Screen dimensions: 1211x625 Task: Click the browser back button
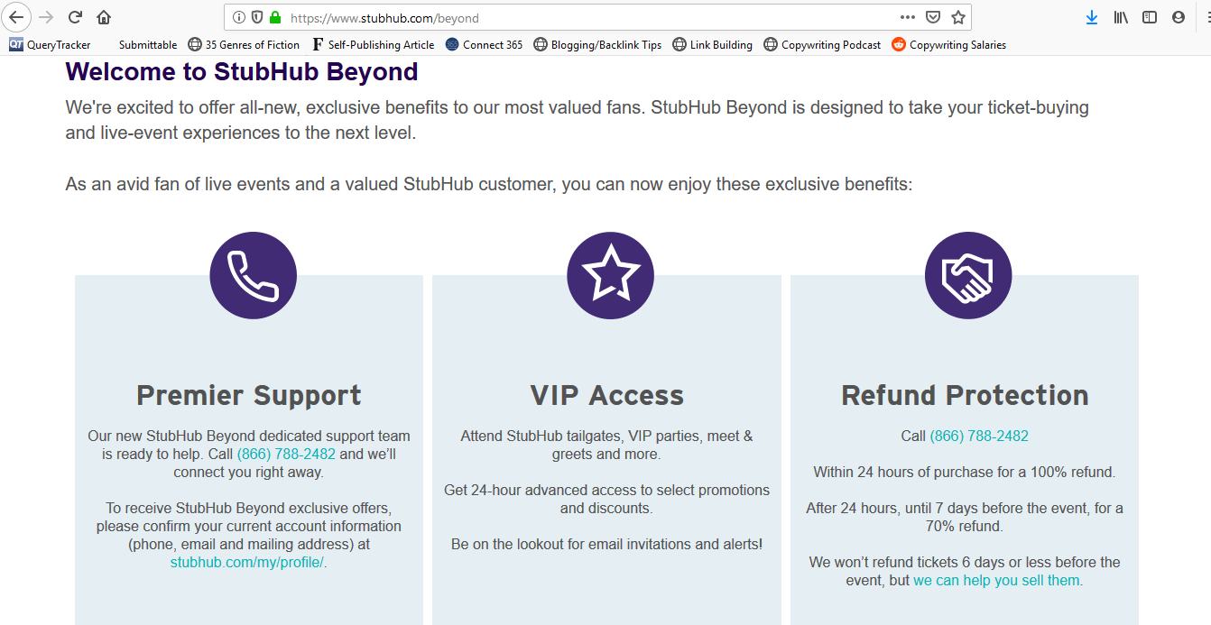(x=17, y=17)
